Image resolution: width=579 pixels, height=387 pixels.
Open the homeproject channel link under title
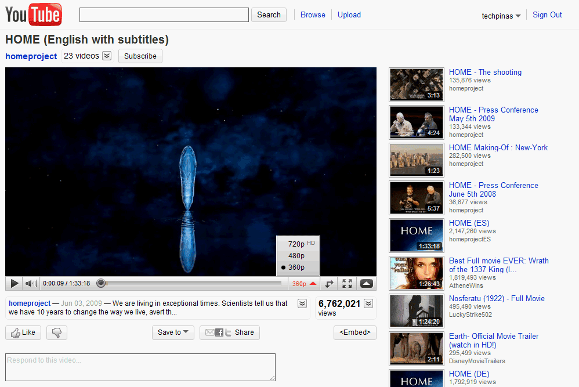31,56
